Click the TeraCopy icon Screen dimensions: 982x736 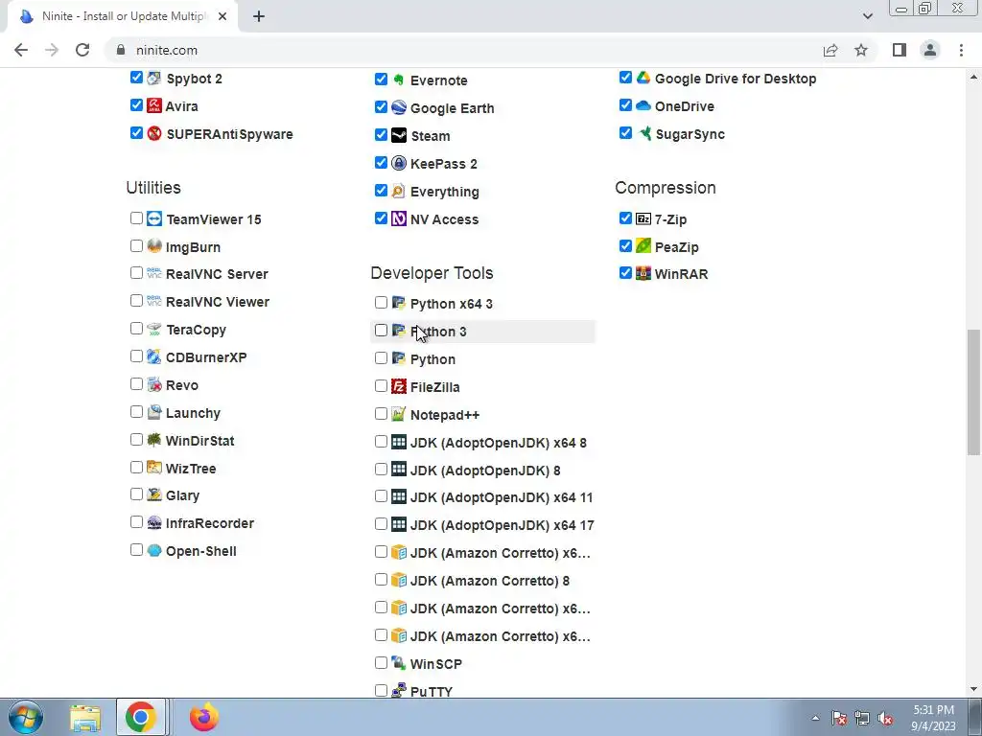pos(154,330)
